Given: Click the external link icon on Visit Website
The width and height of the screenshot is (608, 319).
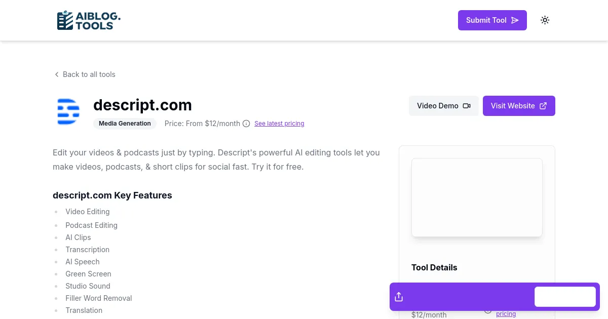Looking at the screenshot, I should click(x=543, y=105).
